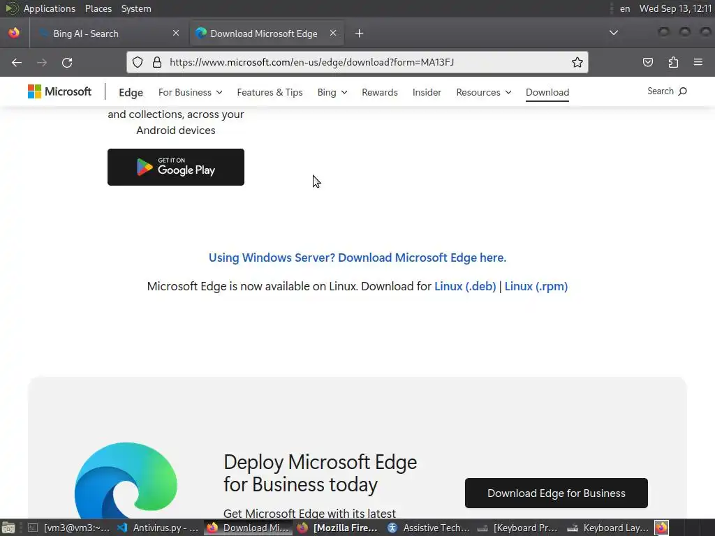Expand the For Business menu
This screenshot has width=715, height=536.
coord(190,92)
